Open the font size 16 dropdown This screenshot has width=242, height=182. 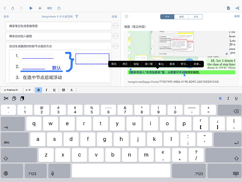pos(28,90)
